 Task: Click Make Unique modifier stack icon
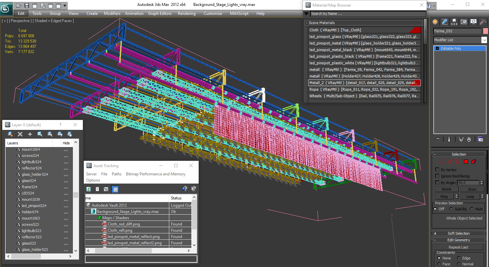click(x=461, y=139)
